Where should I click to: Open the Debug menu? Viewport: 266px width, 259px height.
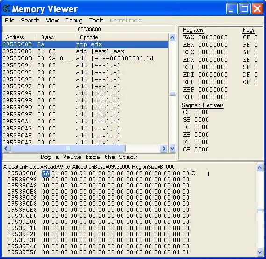point(74,21)
